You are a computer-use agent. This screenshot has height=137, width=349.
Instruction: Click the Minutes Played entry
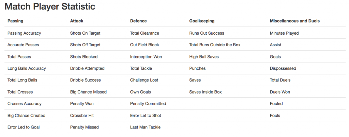284,33
